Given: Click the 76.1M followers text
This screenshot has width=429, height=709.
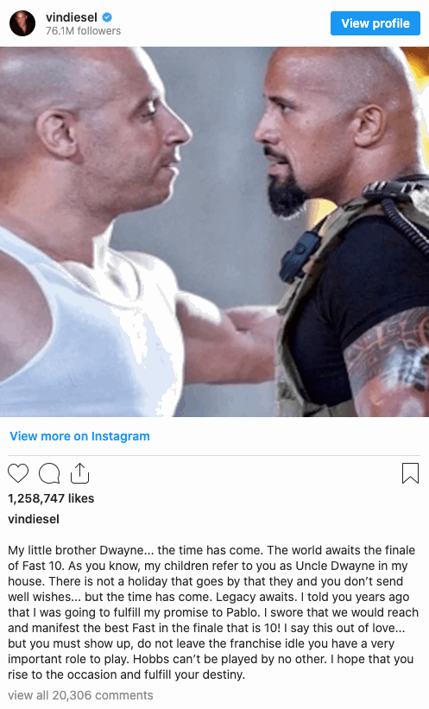Looking at the screenshot, I should pyautogui.click(x=83, y=31).
